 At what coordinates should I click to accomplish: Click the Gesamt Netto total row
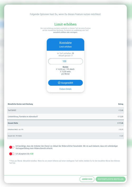click(65, 123)
